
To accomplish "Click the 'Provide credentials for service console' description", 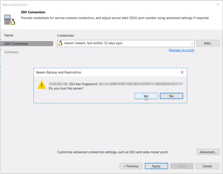I will [115, 18].
